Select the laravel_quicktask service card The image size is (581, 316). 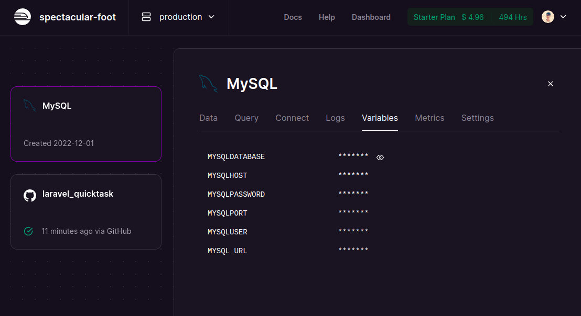pos(85,212)
